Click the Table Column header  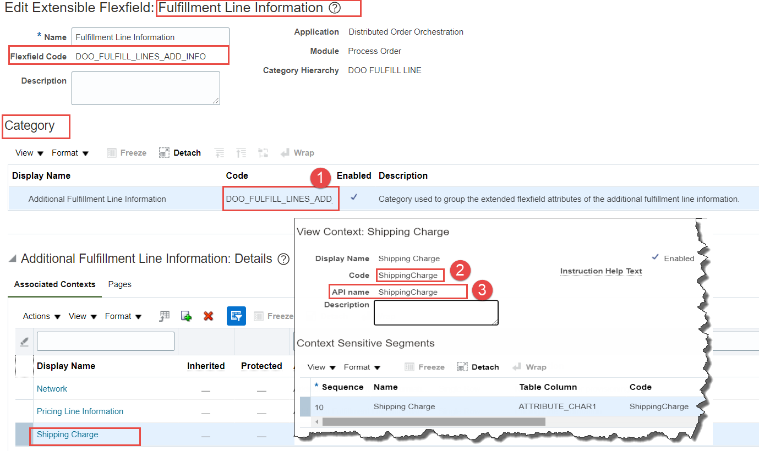click(x=548, y=387)
